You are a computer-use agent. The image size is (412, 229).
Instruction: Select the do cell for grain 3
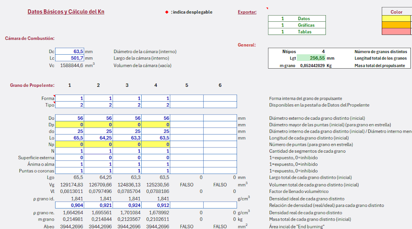[x=127, y=131]
